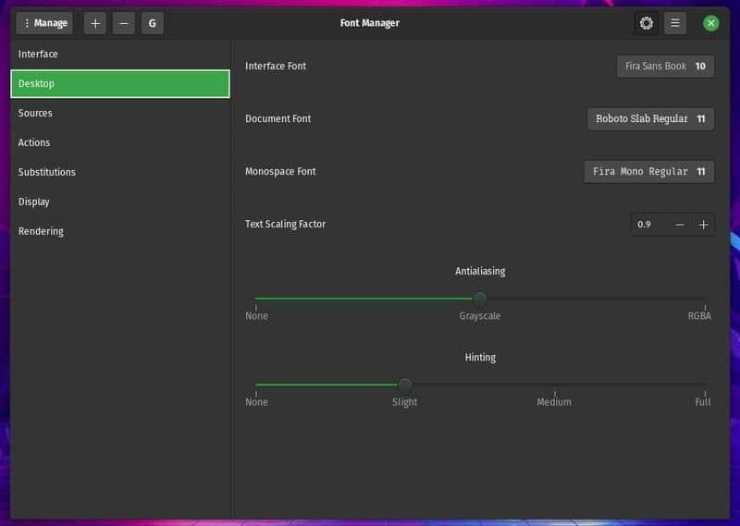
Task: Open the Manage menu button
Action: 44,23
